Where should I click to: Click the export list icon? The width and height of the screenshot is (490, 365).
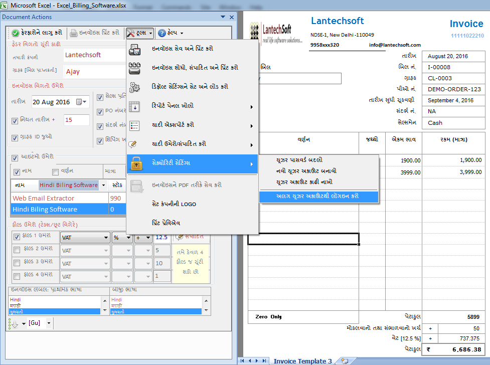click(135, 126)
